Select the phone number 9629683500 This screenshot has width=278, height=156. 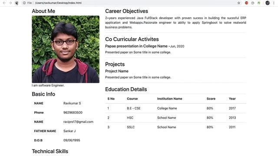[x=73, y=113]
